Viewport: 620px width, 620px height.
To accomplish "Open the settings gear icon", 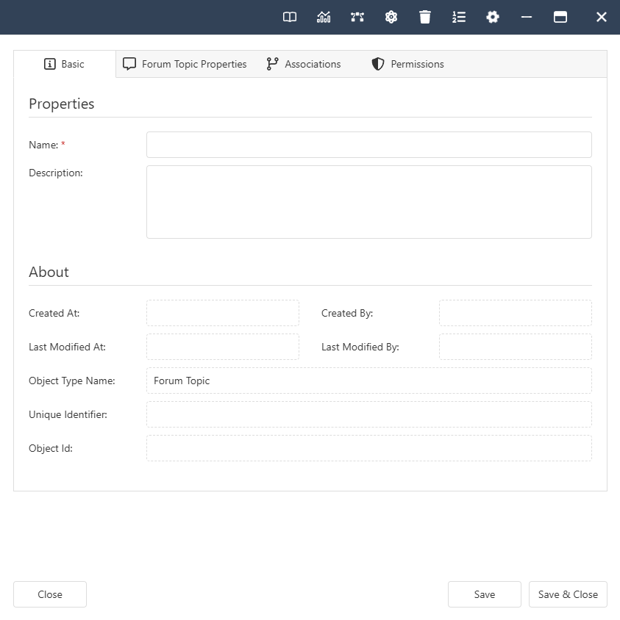I will tap(493, 17).
